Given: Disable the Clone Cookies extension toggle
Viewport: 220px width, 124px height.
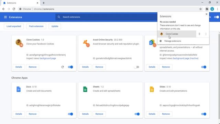Looking at the screenshot, I should [x=70, y=67].
